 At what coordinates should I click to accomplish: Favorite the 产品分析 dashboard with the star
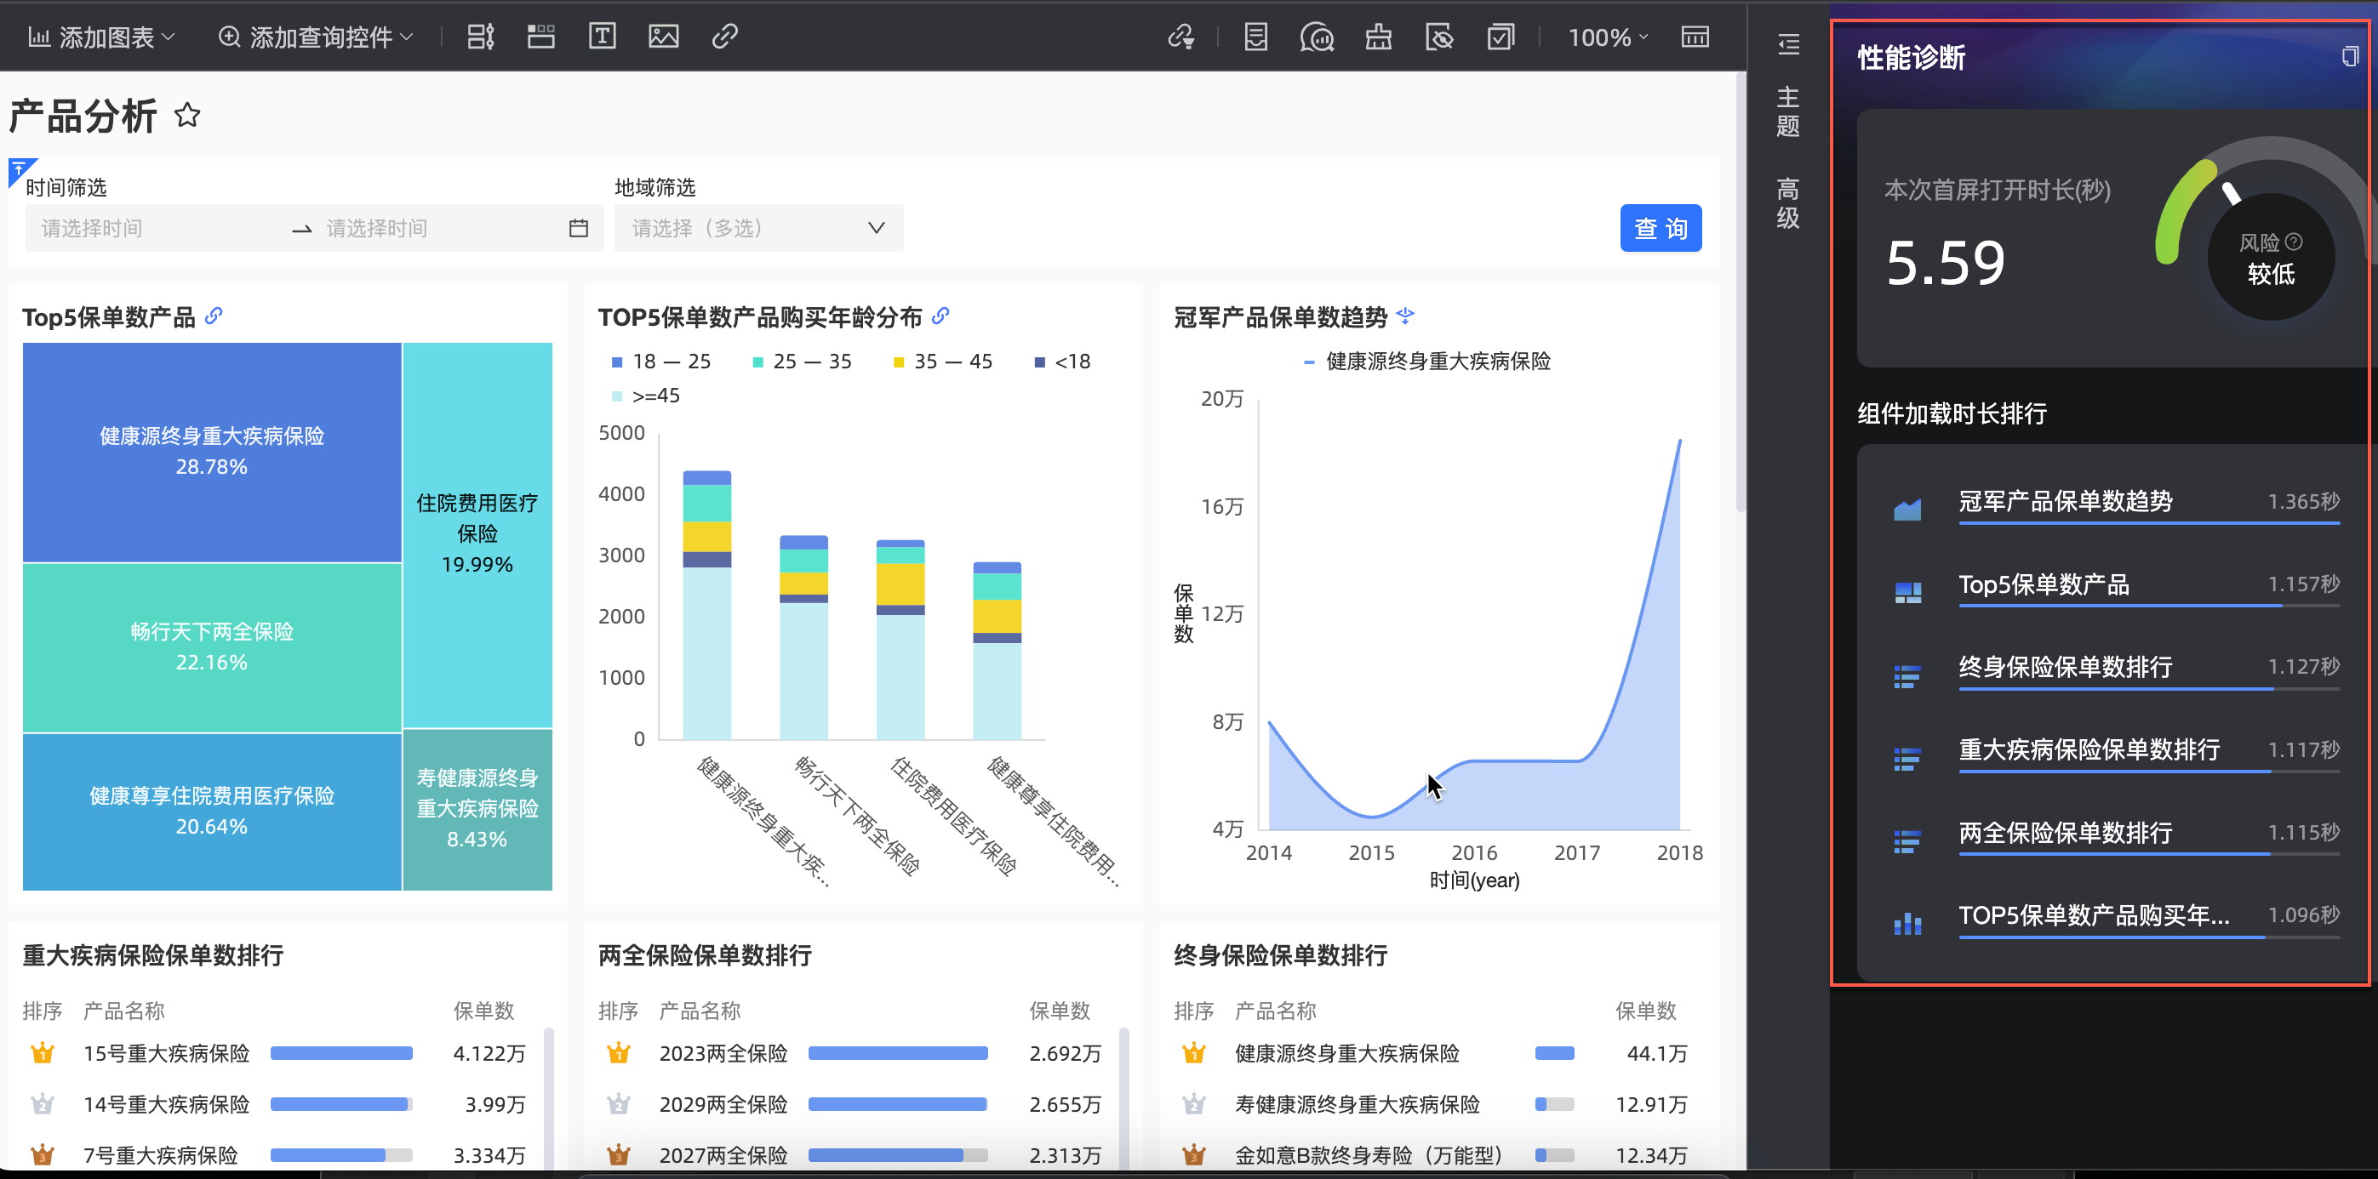click(187, 116)
